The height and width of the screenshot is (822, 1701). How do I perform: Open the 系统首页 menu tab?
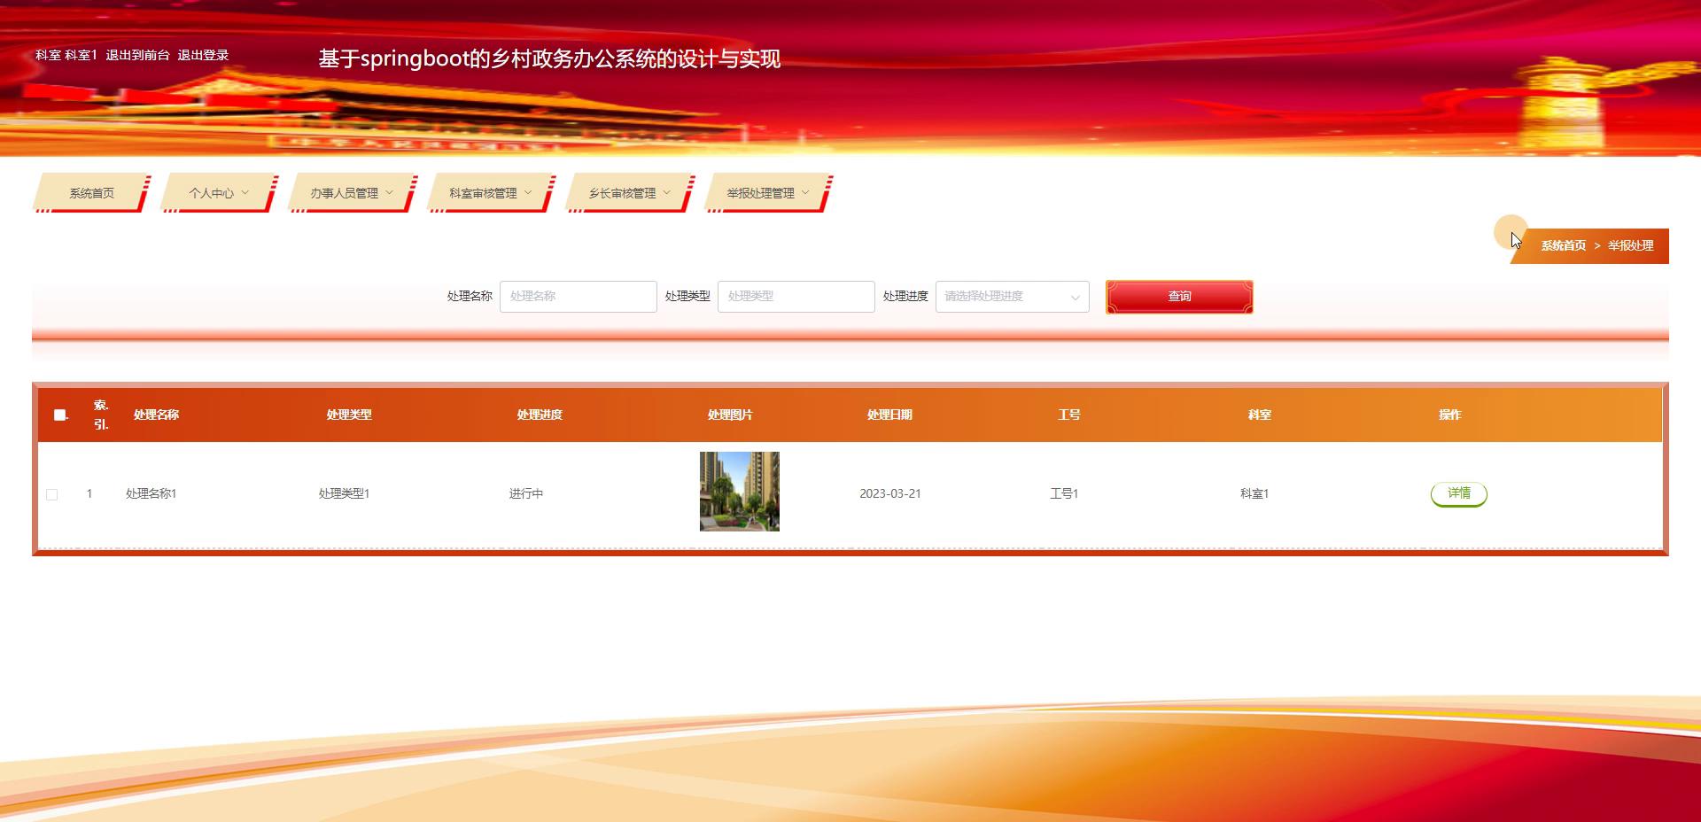click(x=91, y=193)
